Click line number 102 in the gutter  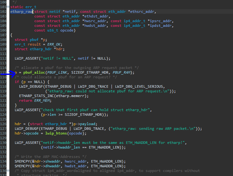(x=3, y=12)
